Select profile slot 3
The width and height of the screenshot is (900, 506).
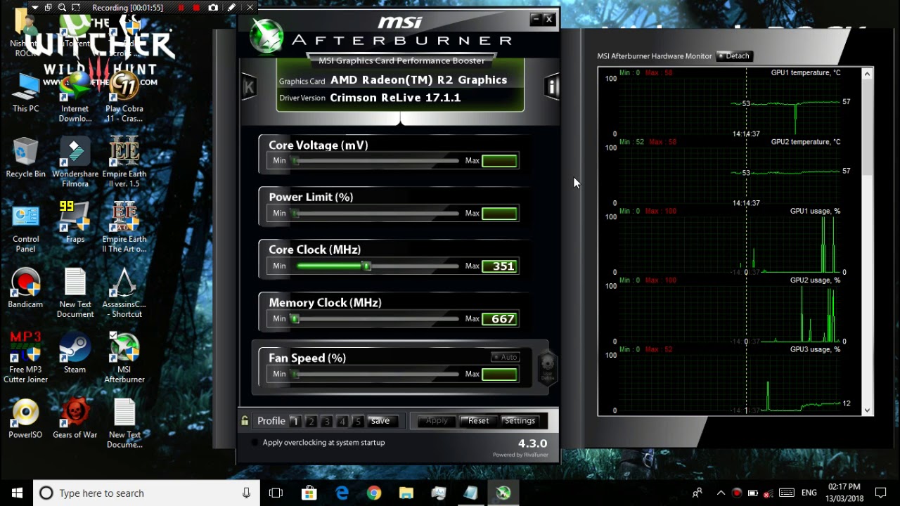click(x=326, y=421)
